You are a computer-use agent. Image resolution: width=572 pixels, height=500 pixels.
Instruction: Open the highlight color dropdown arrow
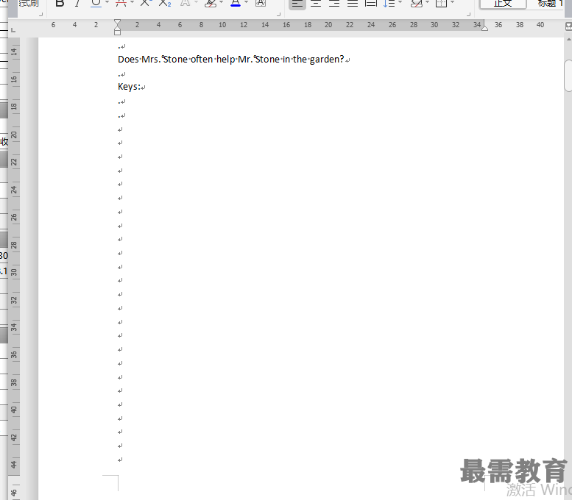coord(222,2)
